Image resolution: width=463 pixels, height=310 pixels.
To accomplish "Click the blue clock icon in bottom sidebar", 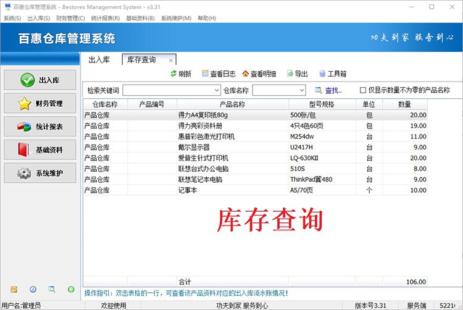I will [x=33, y=290].
